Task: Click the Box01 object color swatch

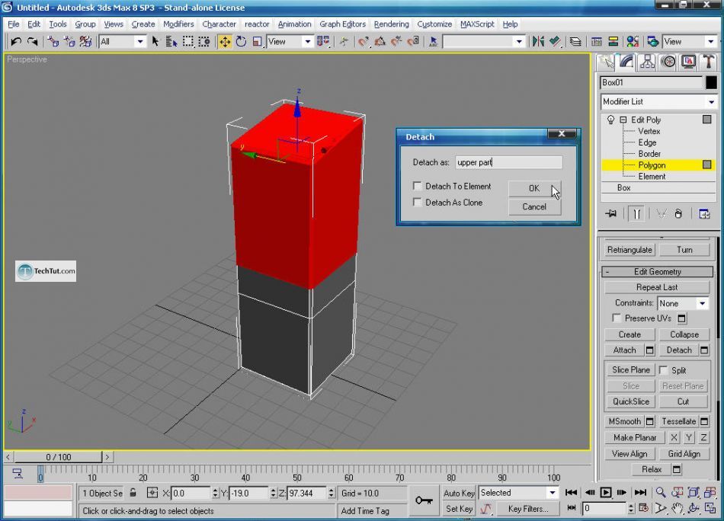Action: [711, 82]
